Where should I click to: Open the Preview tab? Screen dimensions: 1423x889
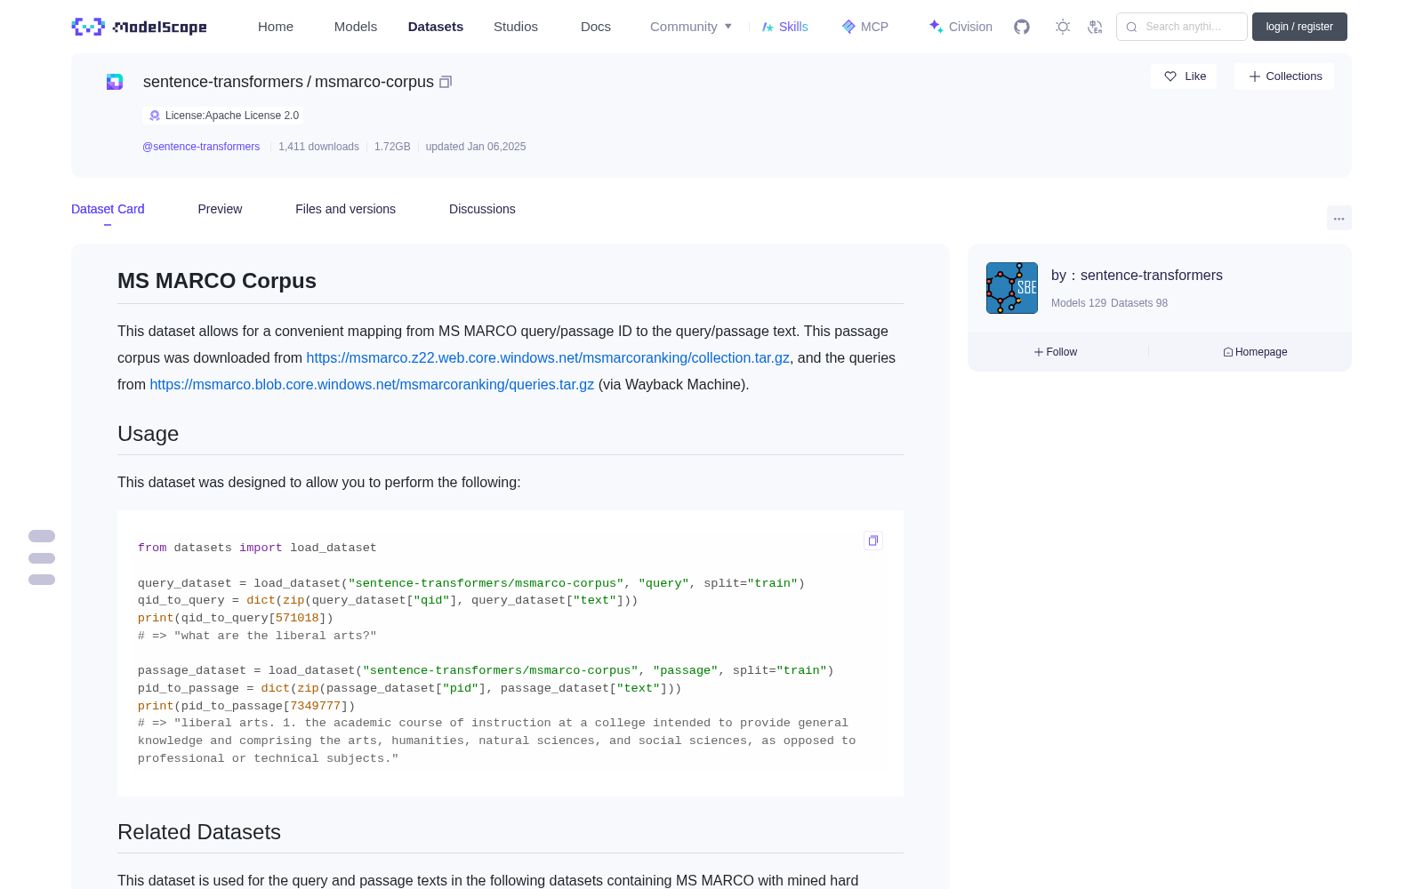coord(220,209)
